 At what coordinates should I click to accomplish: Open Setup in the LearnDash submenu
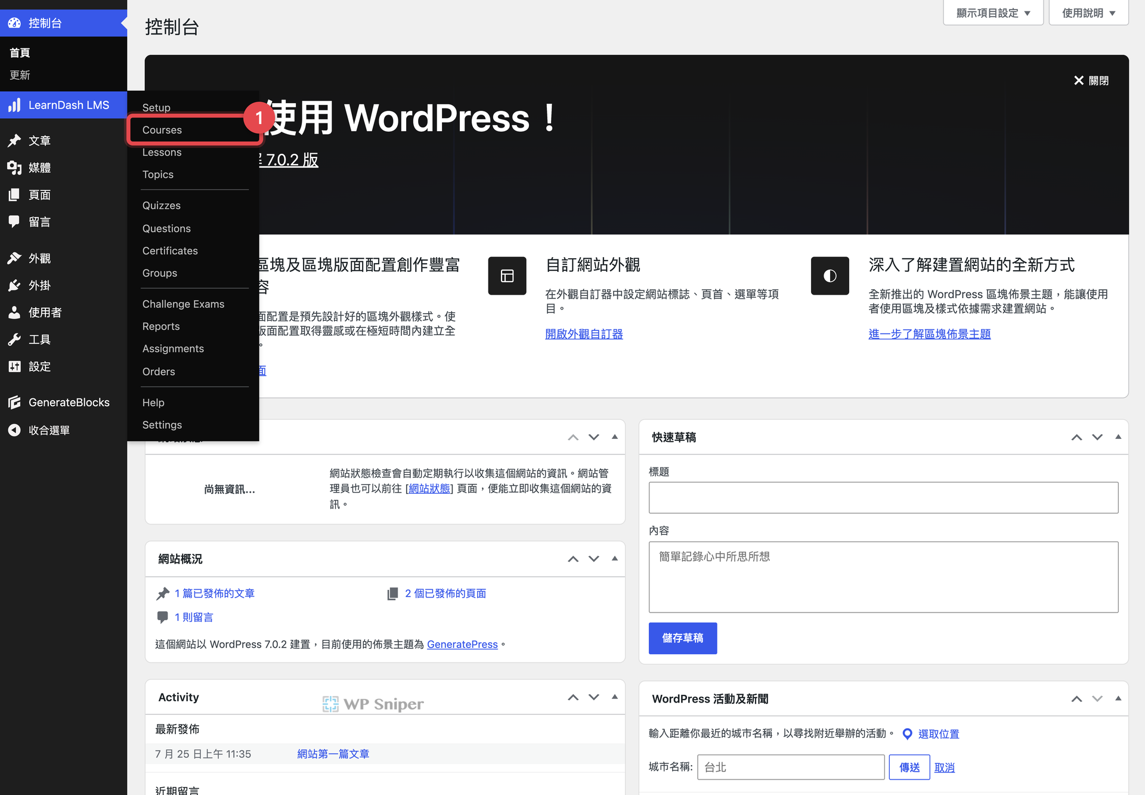click(156, 107)
